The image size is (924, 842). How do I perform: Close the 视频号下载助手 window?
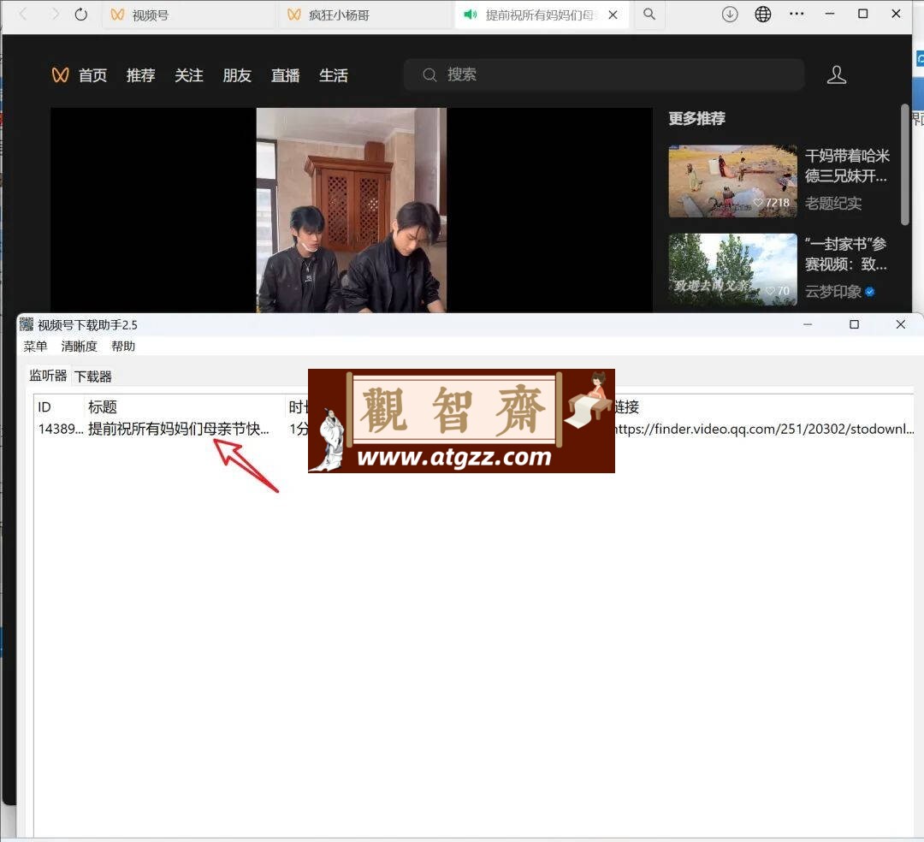click(x=901, y=324)
